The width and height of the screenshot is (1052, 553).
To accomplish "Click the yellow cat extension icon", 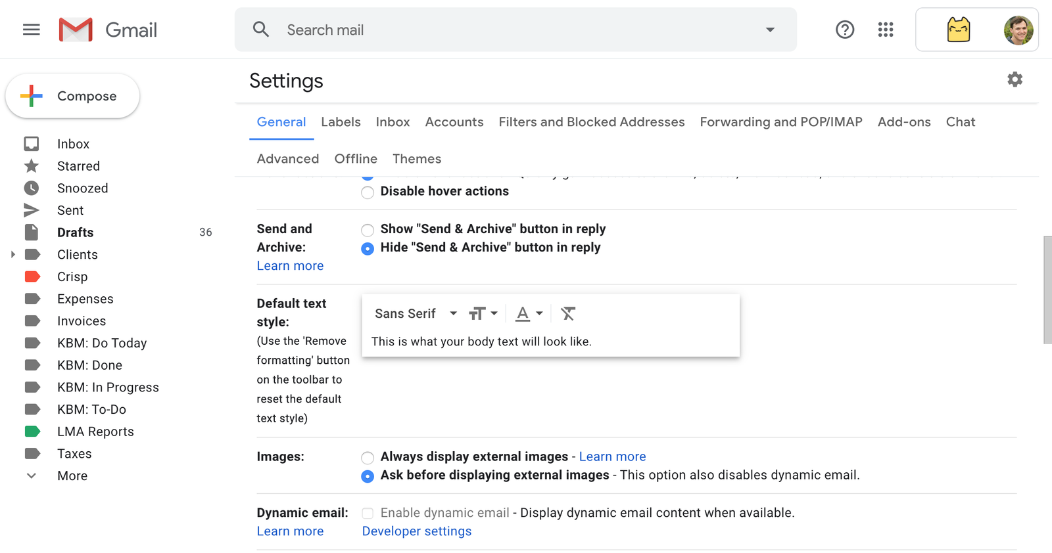I will point(959,30).
